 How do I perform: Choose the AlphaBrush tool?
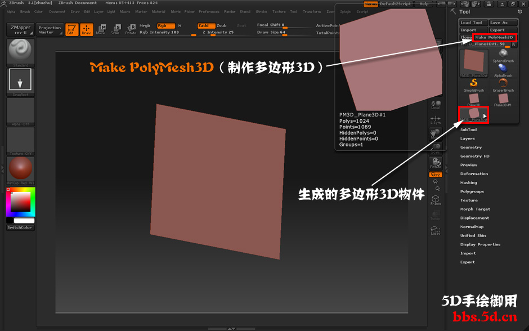[x=503, y=71]
